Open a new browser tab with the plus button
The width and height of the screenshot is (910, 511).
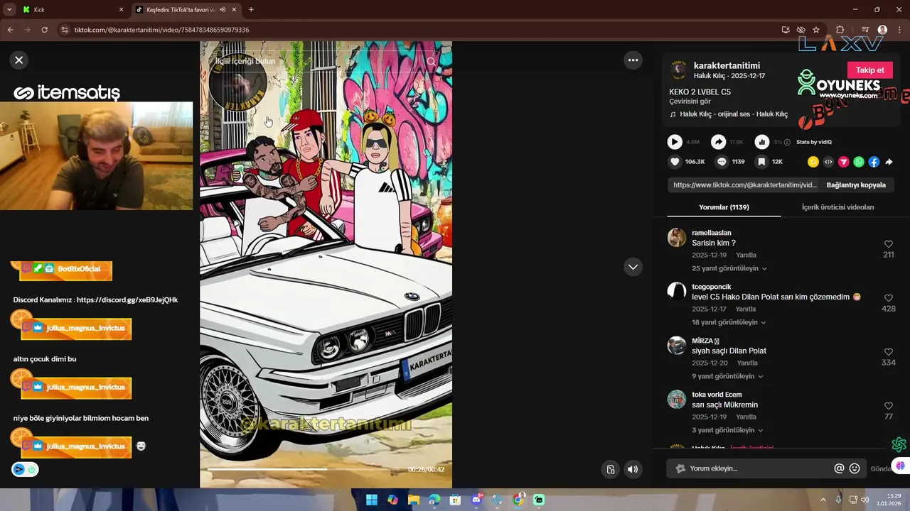pyautogui.click(x=251, y=10)
